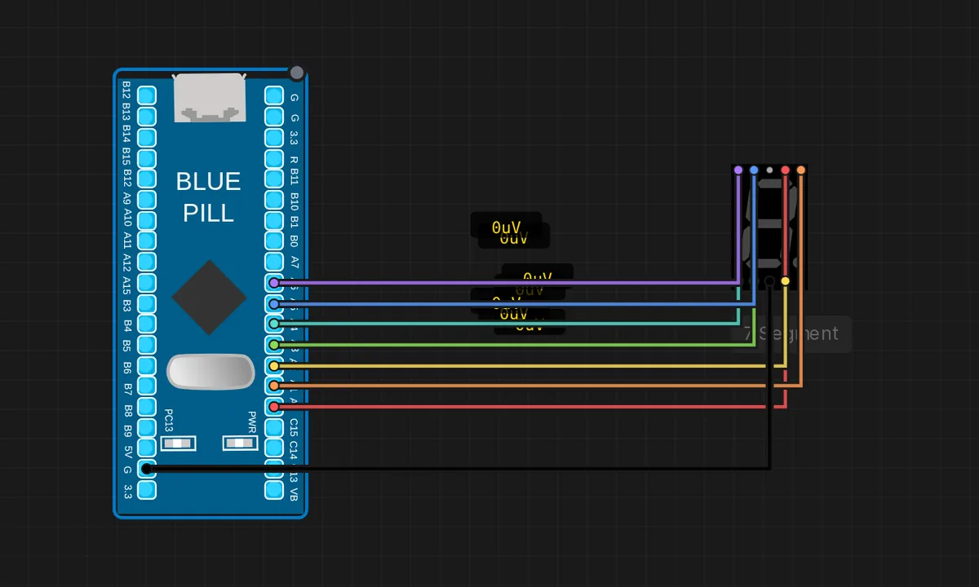Click the teal-wired pin on the Blue Pill

(x=274, y=324)
